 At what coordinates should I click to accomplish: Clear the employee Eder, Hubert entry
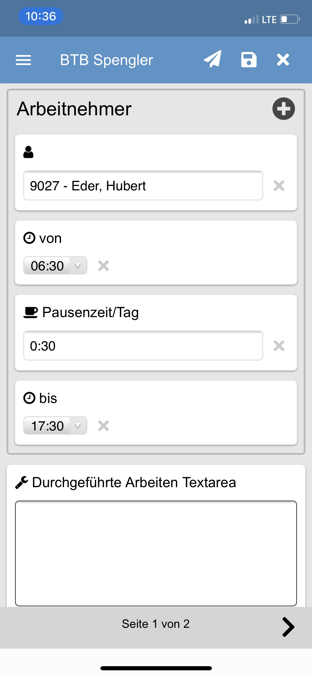(x=279, y=186)
